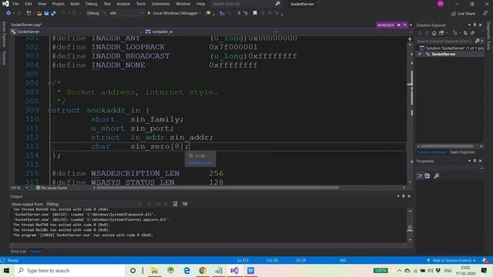Open File Explorer from taskbar

154,270
